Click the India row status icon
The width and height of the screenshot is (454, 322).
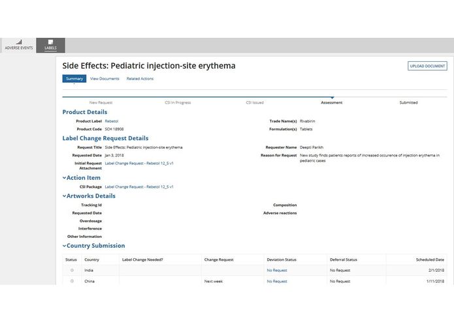point(72,270)
